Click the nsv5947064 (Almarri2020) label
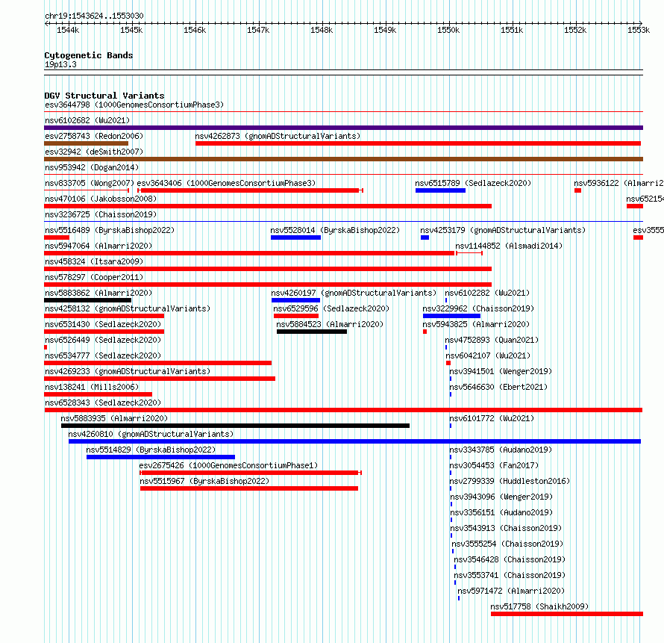664x643 pixels. (x=98, y=246)
